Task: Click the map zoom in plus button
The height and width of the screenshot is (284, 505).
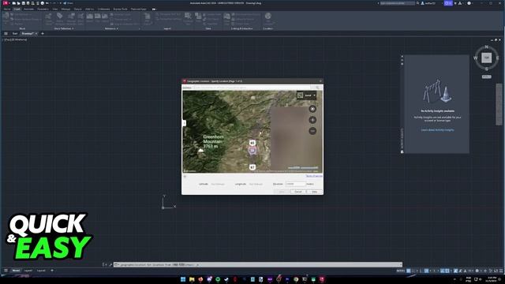Action: coord(312,120)
